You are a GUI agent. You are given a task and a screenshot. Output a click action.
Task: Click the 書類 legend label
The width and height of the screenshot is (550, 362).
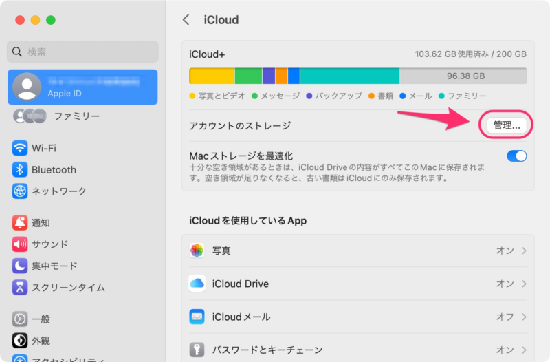[x=385, y=96]
